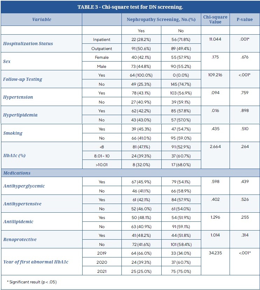Viewport: 260px width, 290px height.
Task: Select the Hospitalization Status row label
Action: pyautogui.click(x=28, y=44)
